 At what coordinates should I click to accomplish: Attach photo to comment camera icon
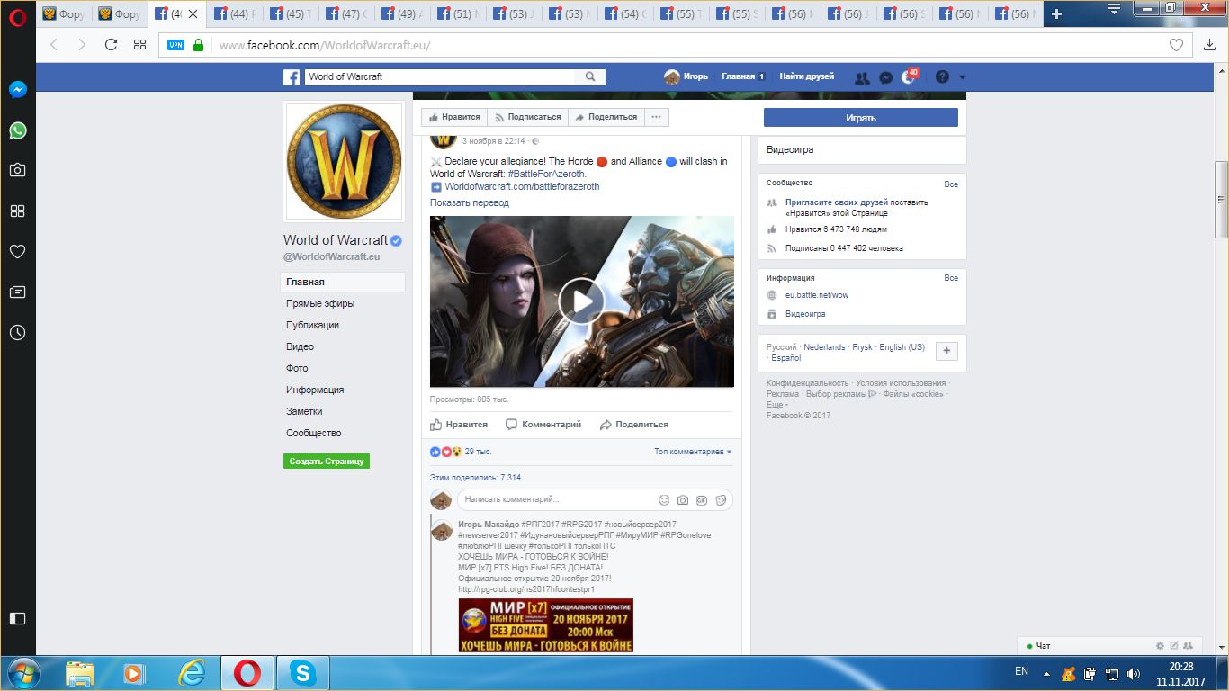tap(683, 499)
